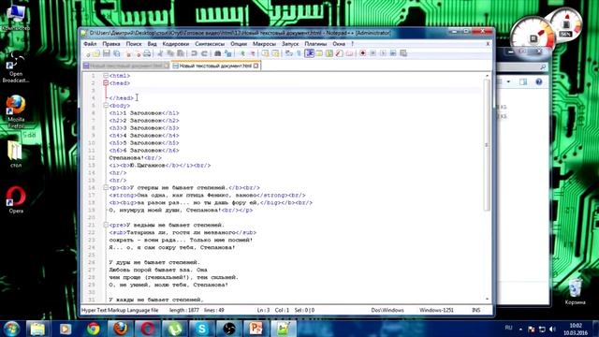Screen dimensions: 599x337
Task: Click the Stop recording macro icon
Action: pos(373,53)
